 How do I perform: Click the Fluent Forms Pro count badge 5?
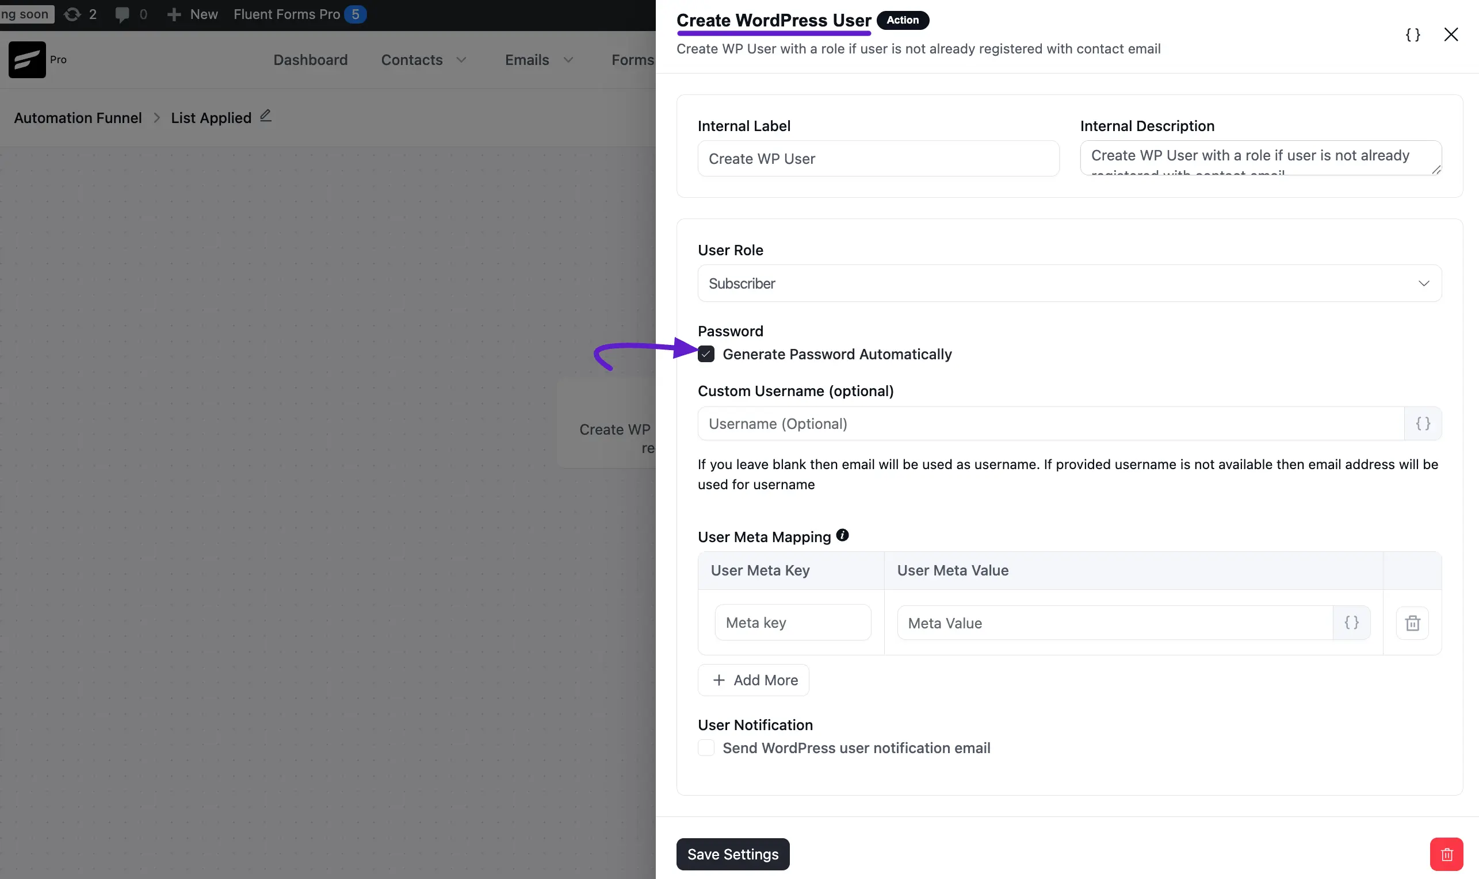pos(355,14)
